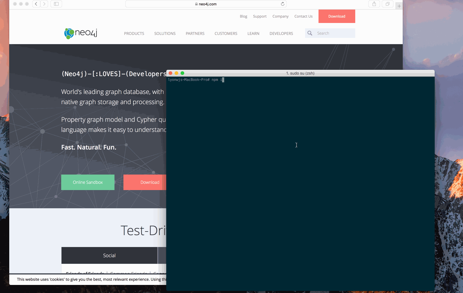The width and height of the screenshot is (463, 293).
Task: Open the Support link
Action: point(260,16)
